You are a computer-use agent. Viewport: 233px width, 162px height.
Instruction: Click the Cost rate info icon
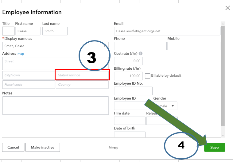click(140, 53)
